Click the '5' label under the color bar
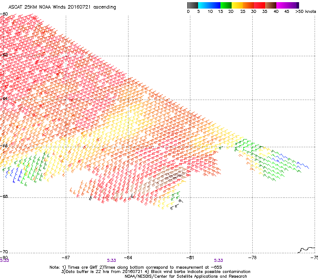This screenshot has width=318, height=279. 199,12
